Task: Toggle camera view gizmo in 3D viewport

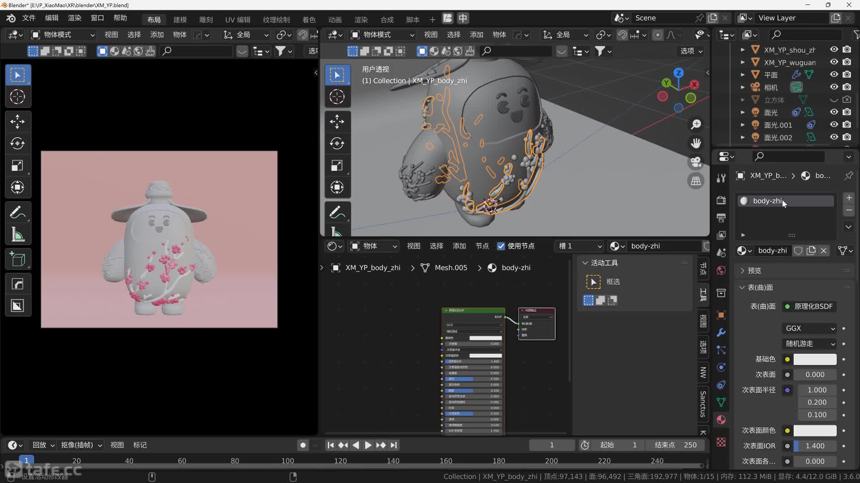Action: coord(696,162)
